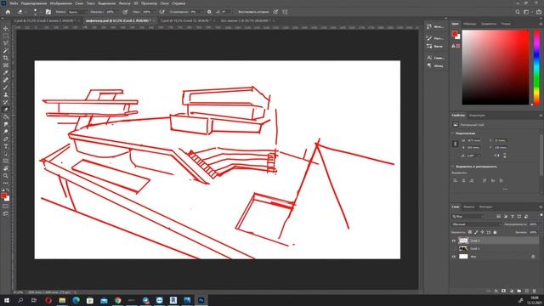Open layer blend mode dropdown
The height and width of the screenshot is (306, 544).
point(477,224)
